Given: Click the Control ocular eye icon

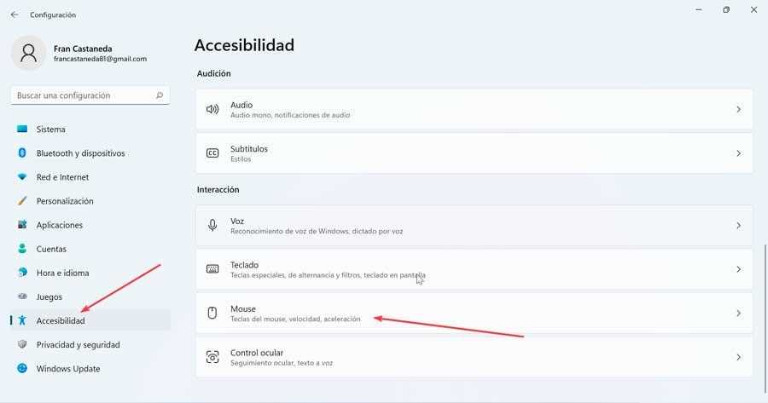Looking at the screenshot, I should pos(212,357).
